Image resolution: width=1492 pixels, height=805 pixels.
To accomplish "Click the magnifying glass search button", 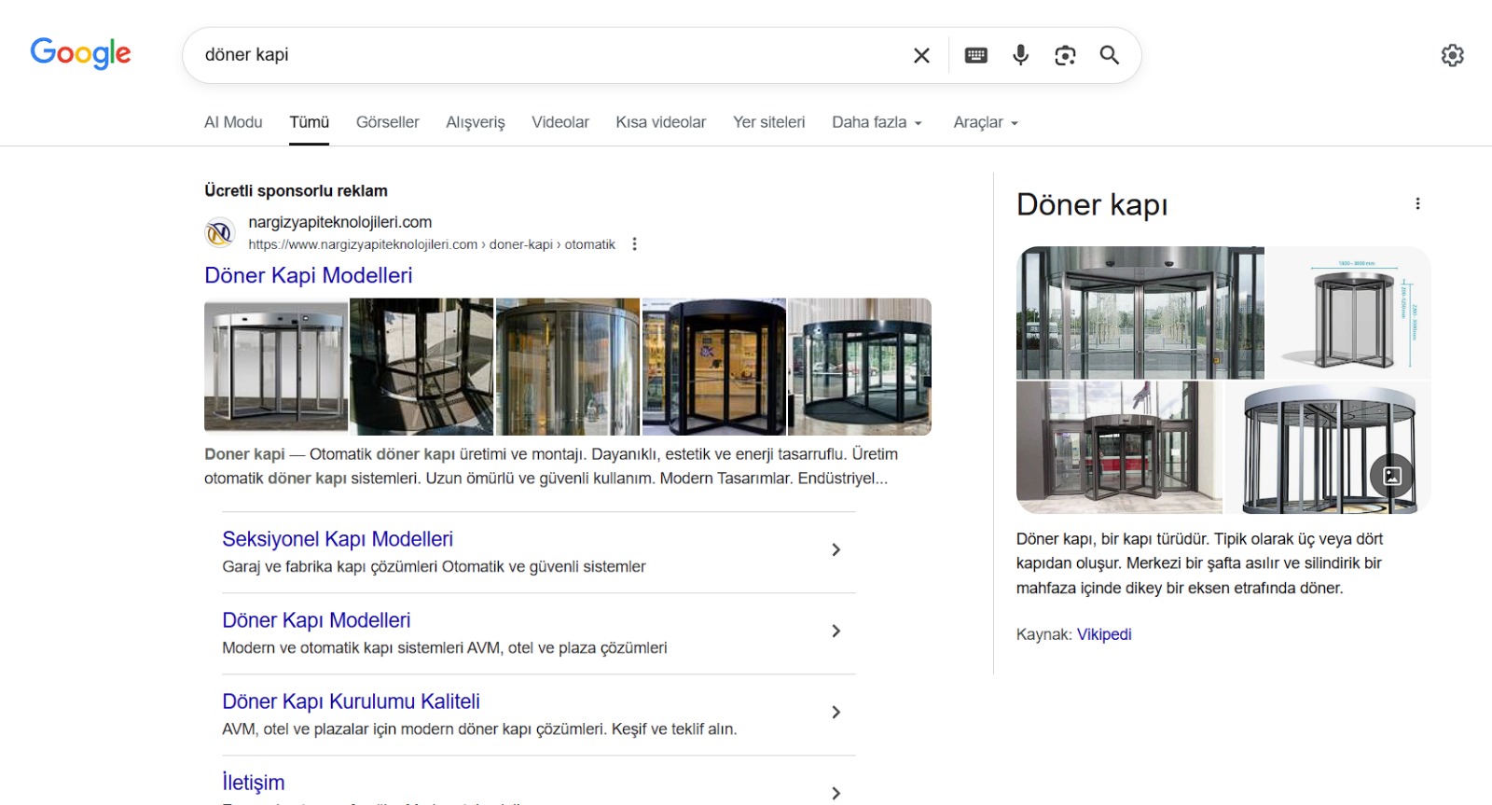I will [1109, 55].
